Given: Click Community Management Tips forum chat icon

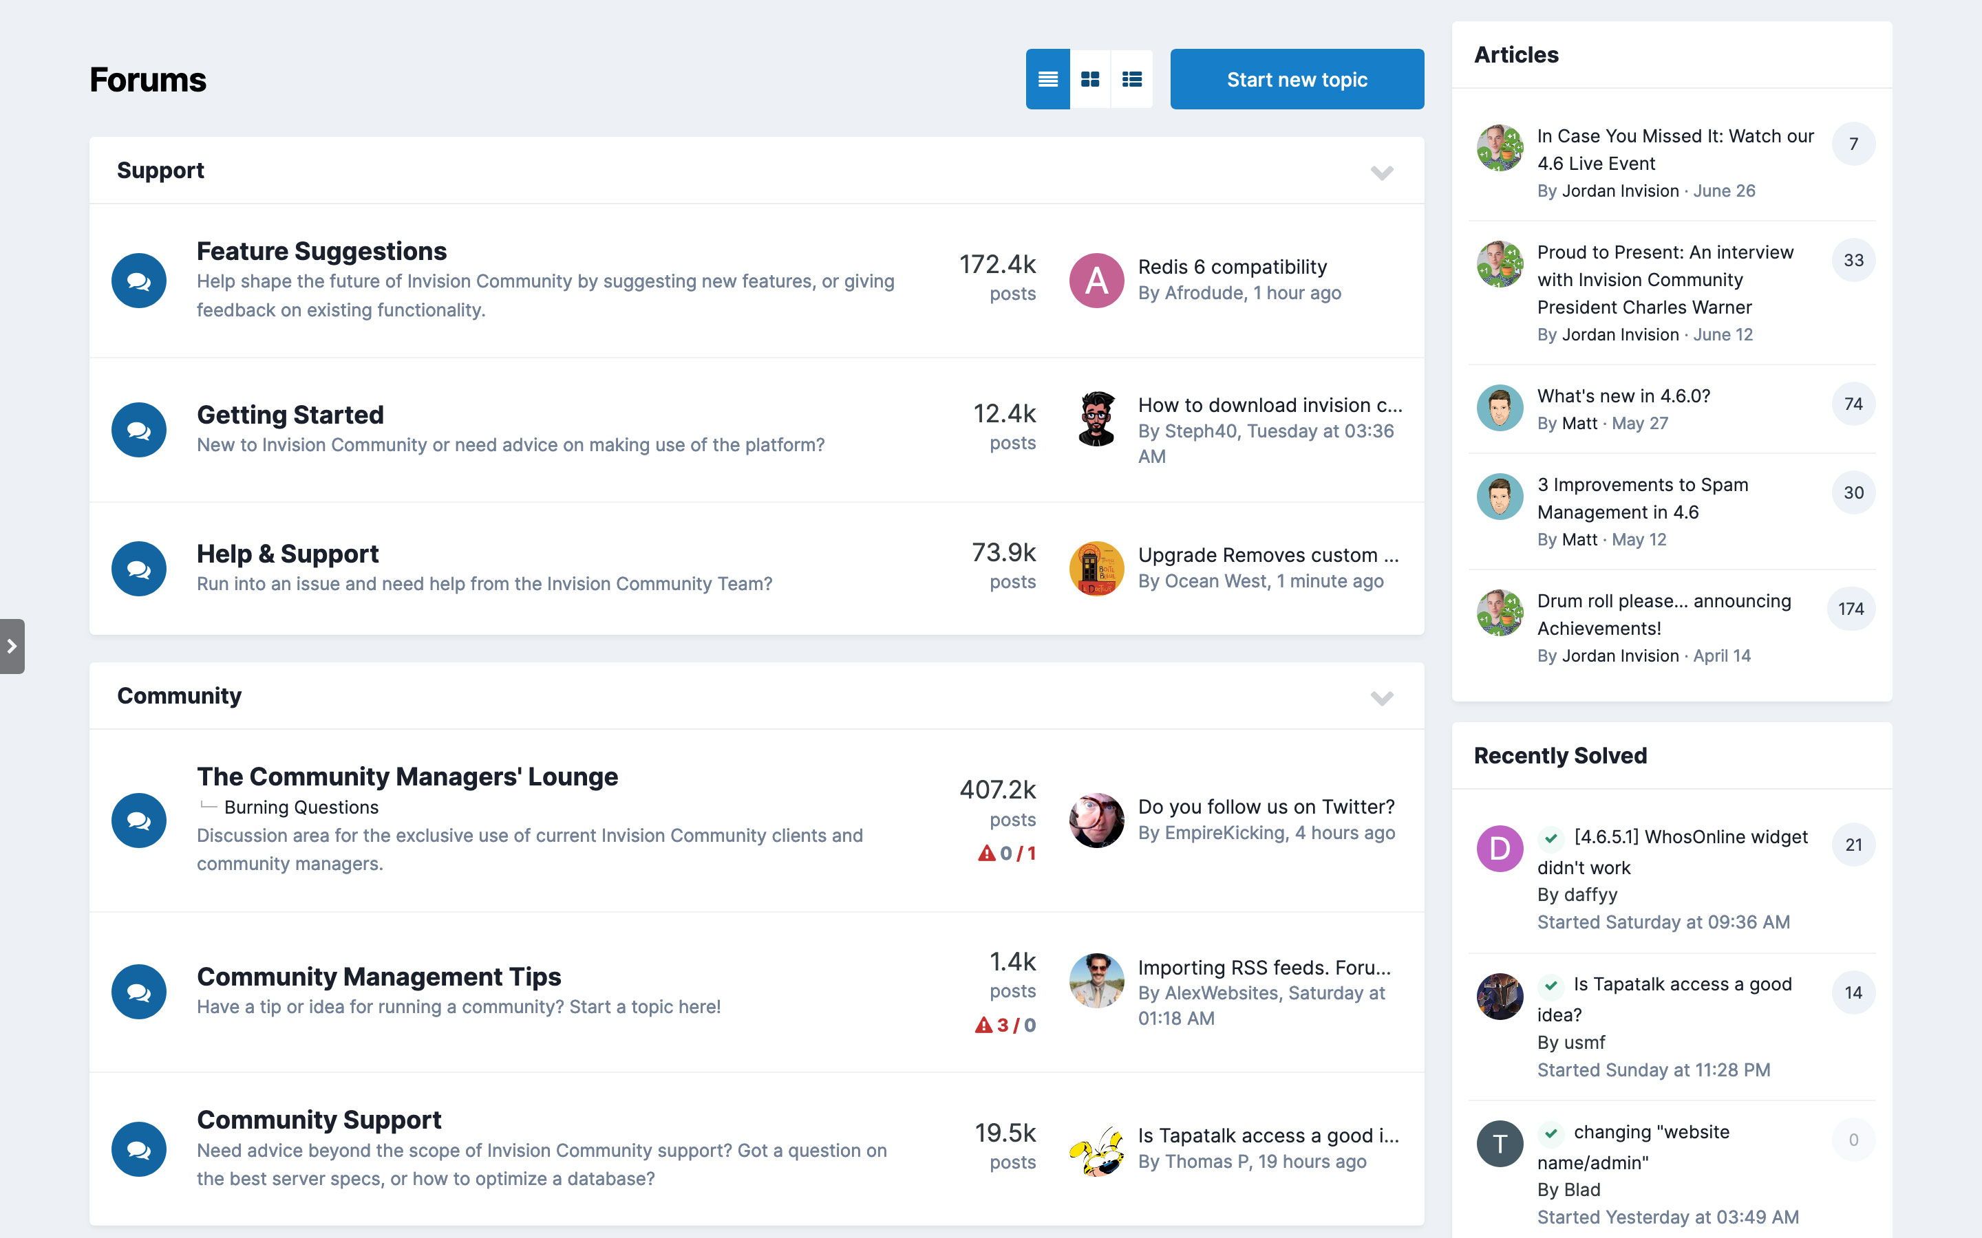Looking at the screenshot, I should click(139, 992).
